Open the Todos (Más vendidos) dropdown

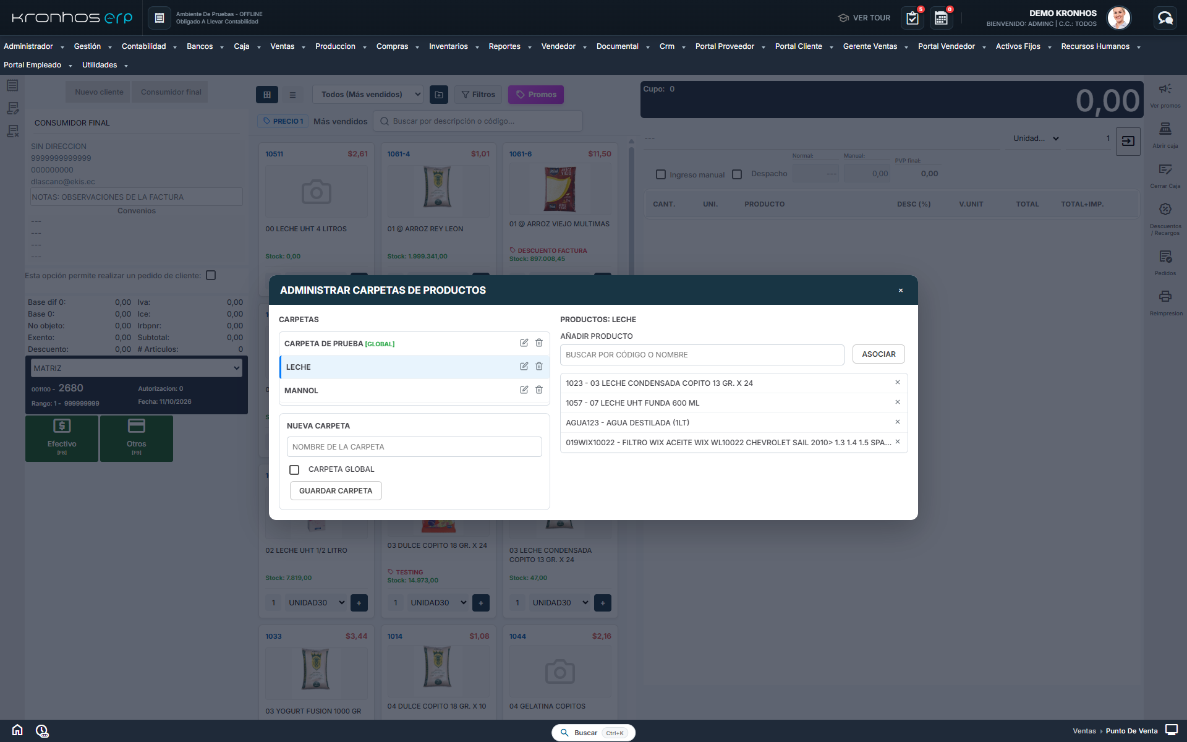coord(368,95)
